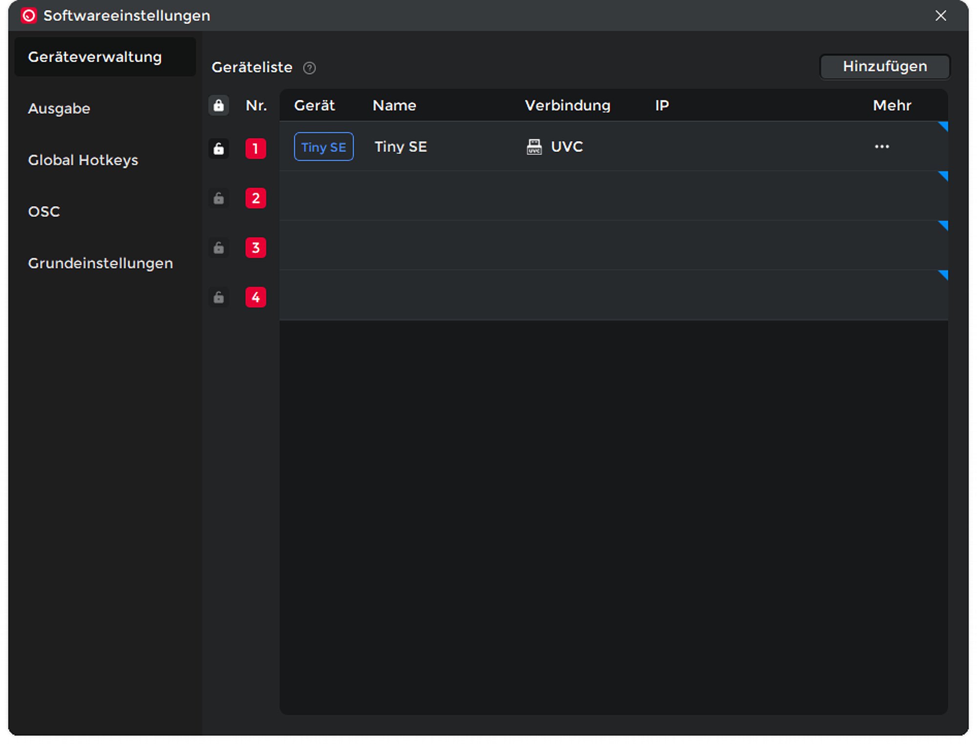Click blue corner triangle of row 1
The height and width of the screenshot is (744, 977).
coord(944,126)
